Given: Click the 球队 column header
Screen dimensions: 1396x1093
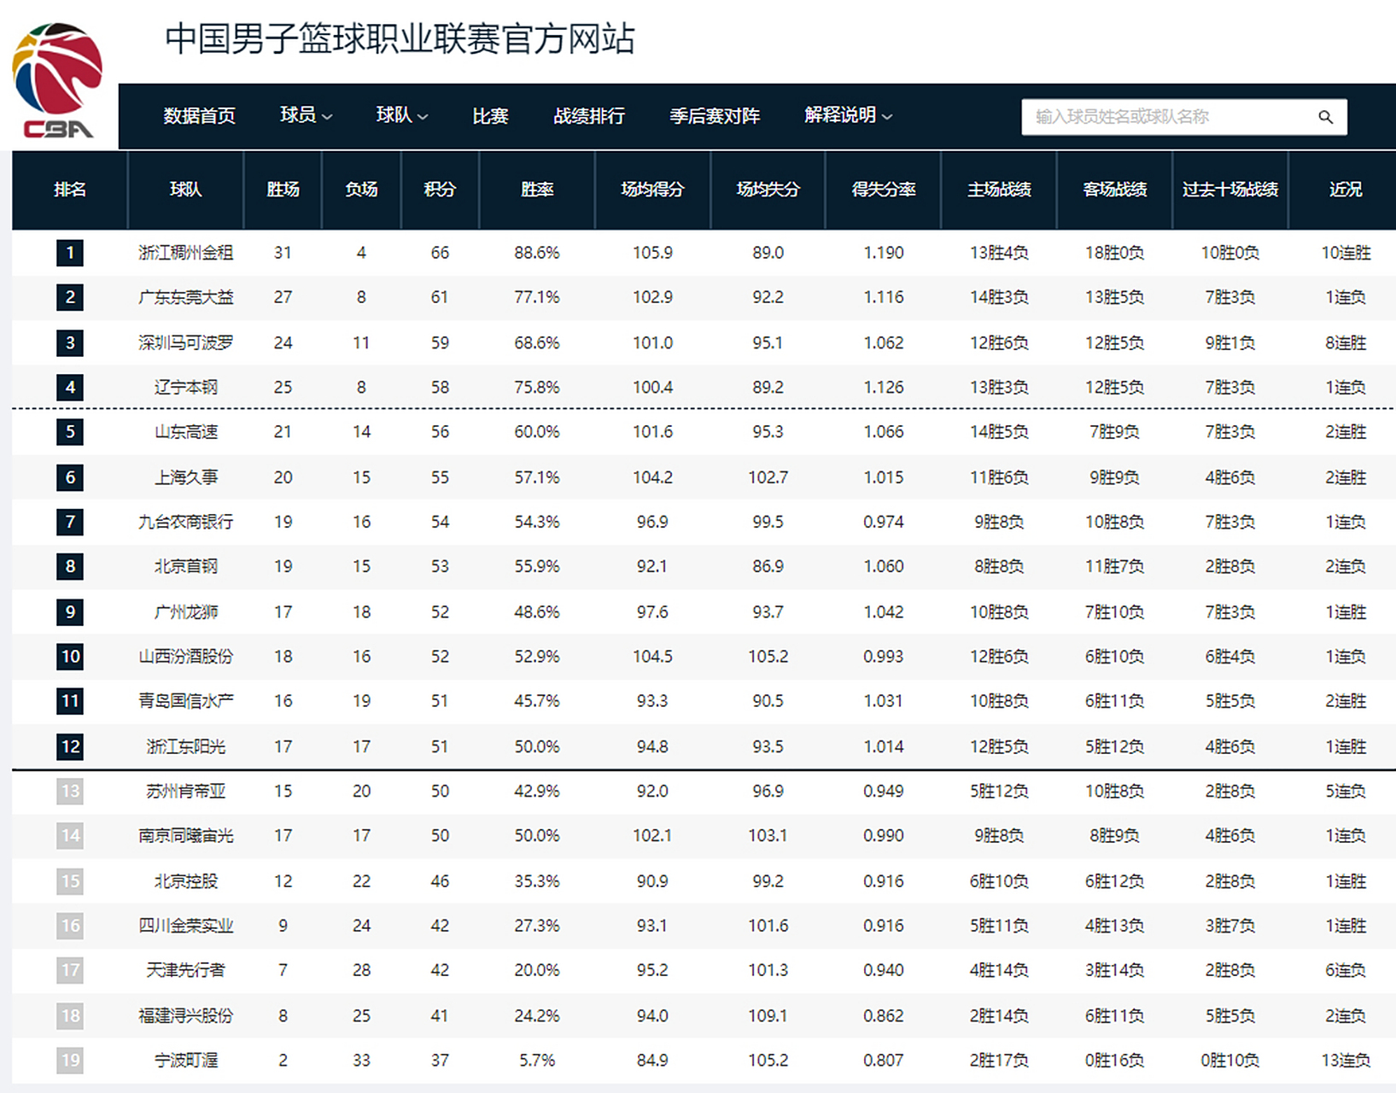Looking at the screenshot, I should pos(186,190).
